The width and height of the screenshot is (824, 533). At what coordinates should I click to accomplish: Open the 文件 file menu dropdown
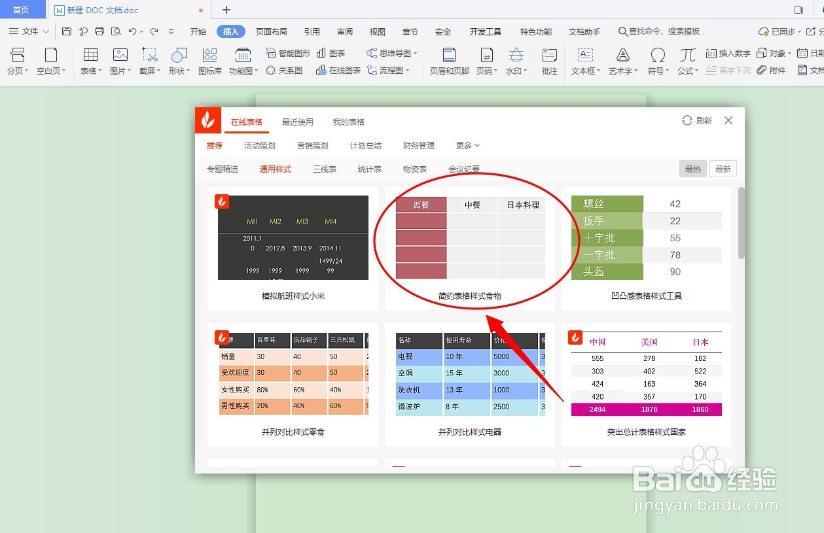point(29,31)
